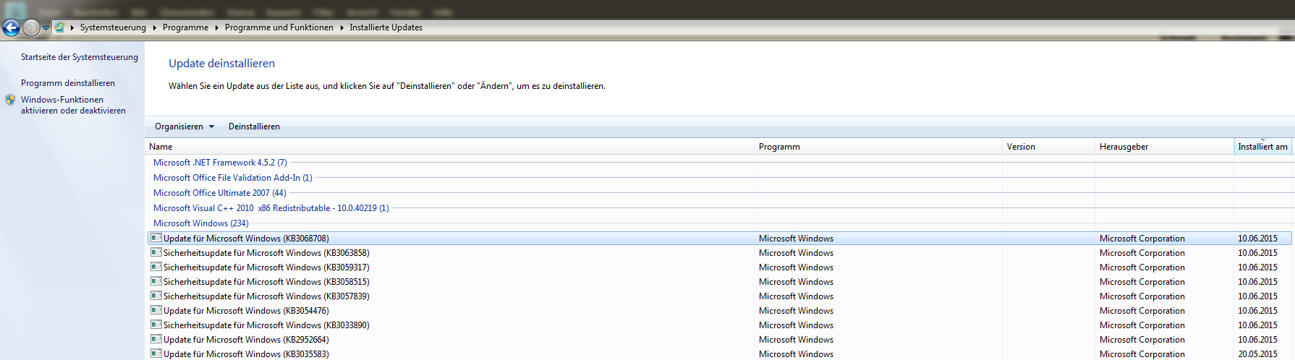Click Microsoft Windows program cell in KB3059317 row
The height and width of the screenshot is (360, 1295).
tap(796, 267)
